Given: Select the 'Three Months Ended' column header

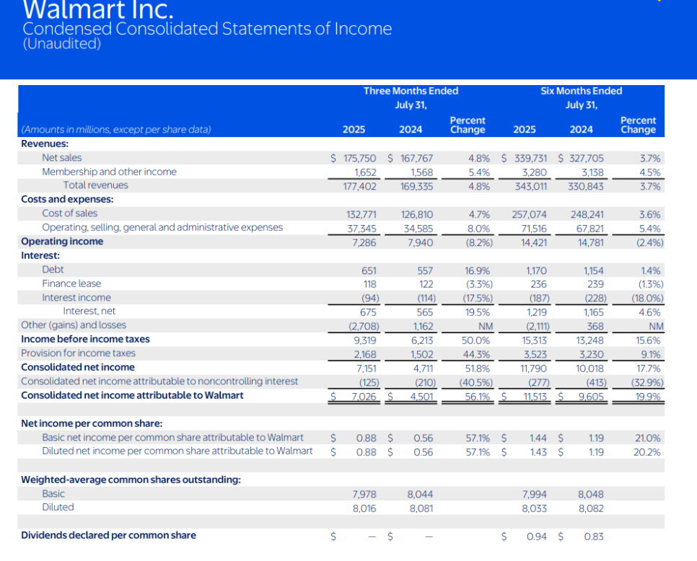Looking at the screenshot, I should (411, 91).
